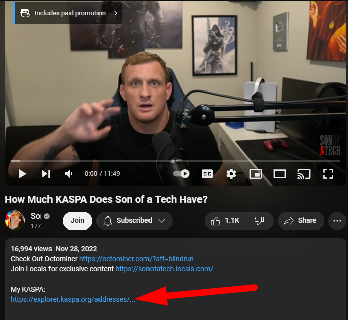Enter full screen mode
This screenshot has width=348, height=320.
click(328, 174)
